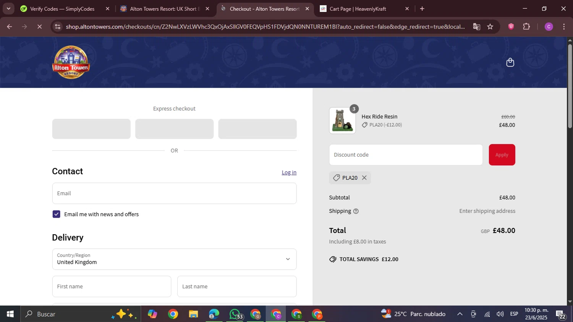The image size is (573, 322).
Task: Open the uBlock shield extension icon
Action: (x=511, y=26)
